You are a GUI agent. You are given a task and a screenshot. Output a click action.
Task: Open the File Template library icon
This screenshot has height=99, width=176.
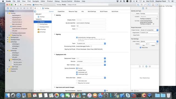[140, 67]
